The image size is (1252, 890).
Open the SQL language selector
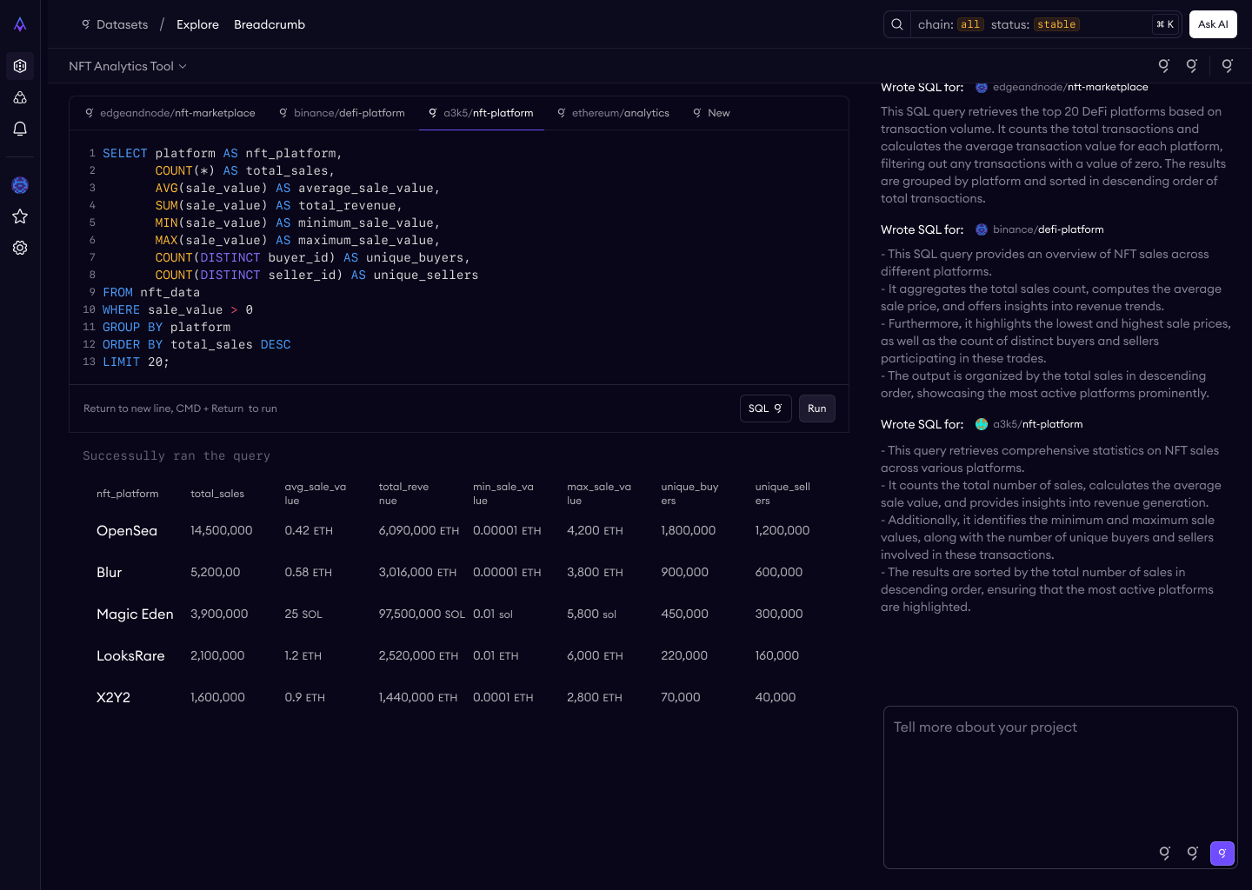pyautogui.click(x=765, y=408)
